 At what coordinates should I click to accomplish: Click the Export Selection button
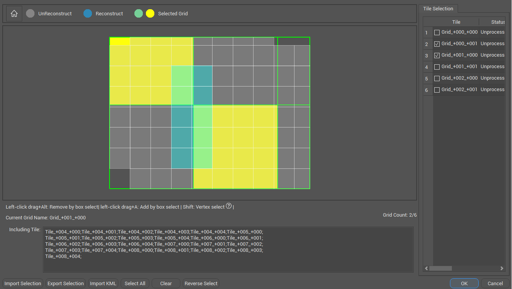pyautogui.click(x=65, y=284)
